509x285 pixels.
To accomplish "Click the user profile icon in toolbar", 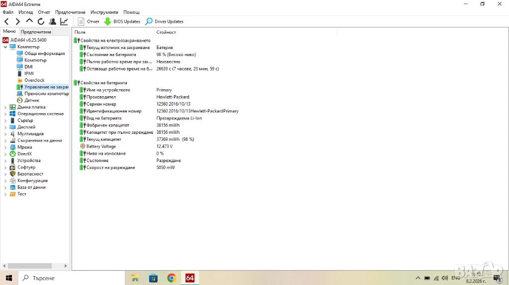I will click(53, 21).
